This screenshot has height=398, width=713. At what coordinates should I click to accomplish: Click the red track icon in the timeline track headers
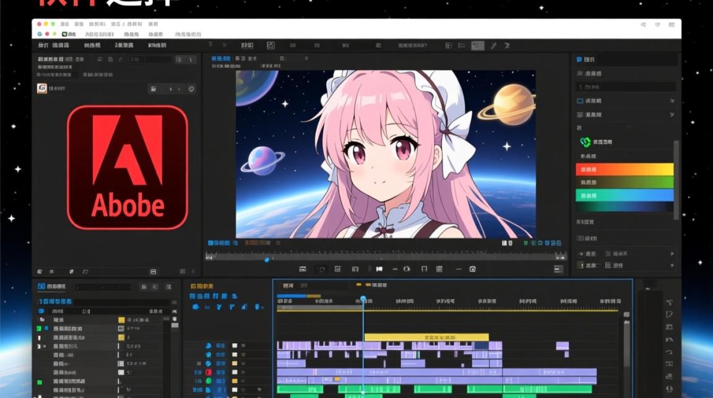tap(208, 372)
